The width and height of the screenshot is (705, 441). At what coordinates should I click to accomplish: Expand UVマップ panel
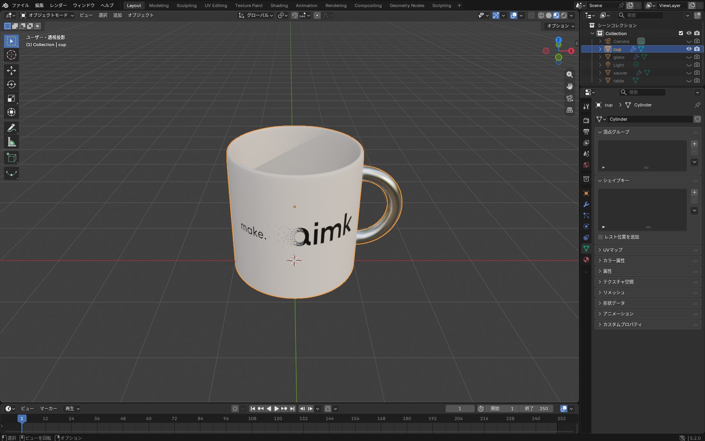pyautogui.click(x=648, y=250)
